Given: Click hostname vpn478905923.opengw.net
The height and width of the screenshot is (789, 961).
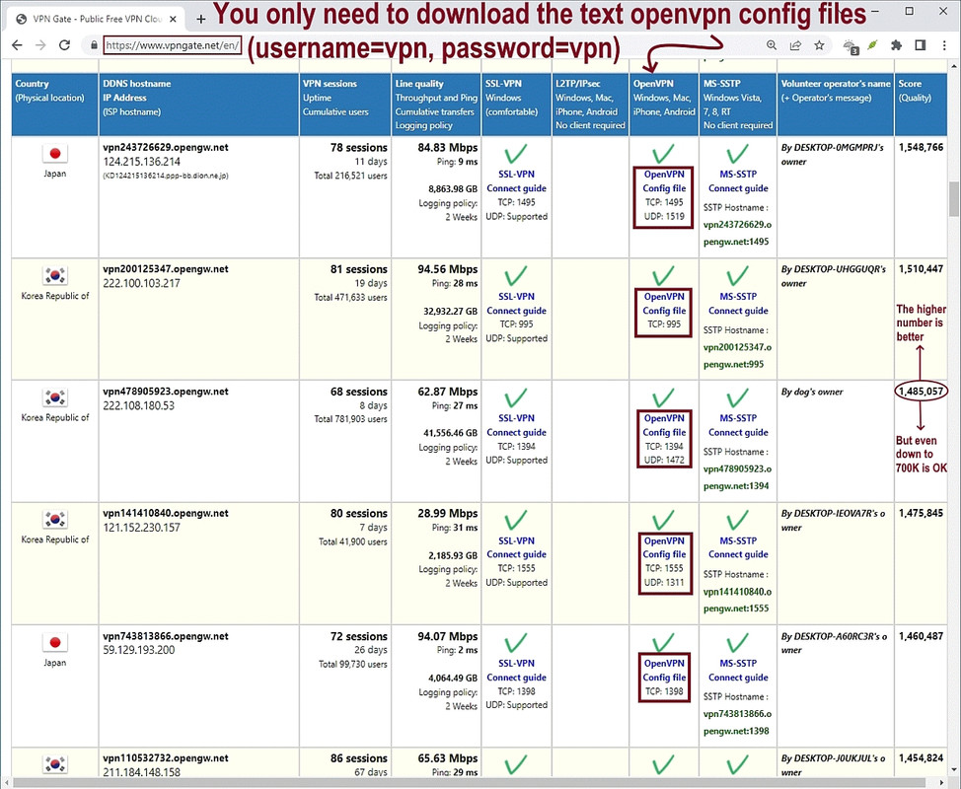Looking at the screenshot, I should 166,391.
